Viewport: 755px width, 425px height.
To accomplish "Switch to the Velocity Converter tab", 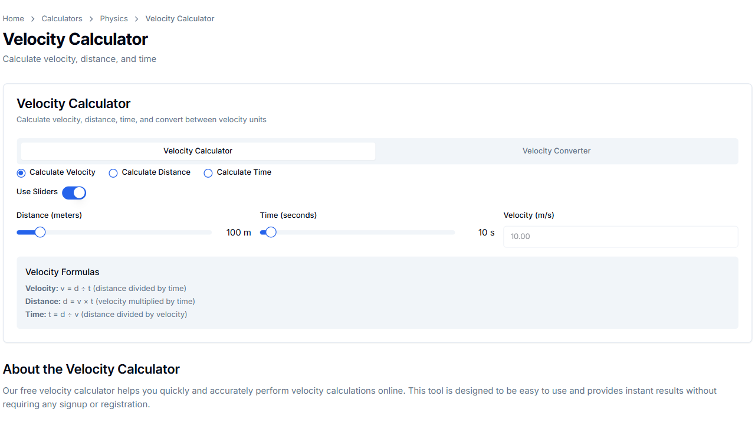I will [x=556, y=151].
